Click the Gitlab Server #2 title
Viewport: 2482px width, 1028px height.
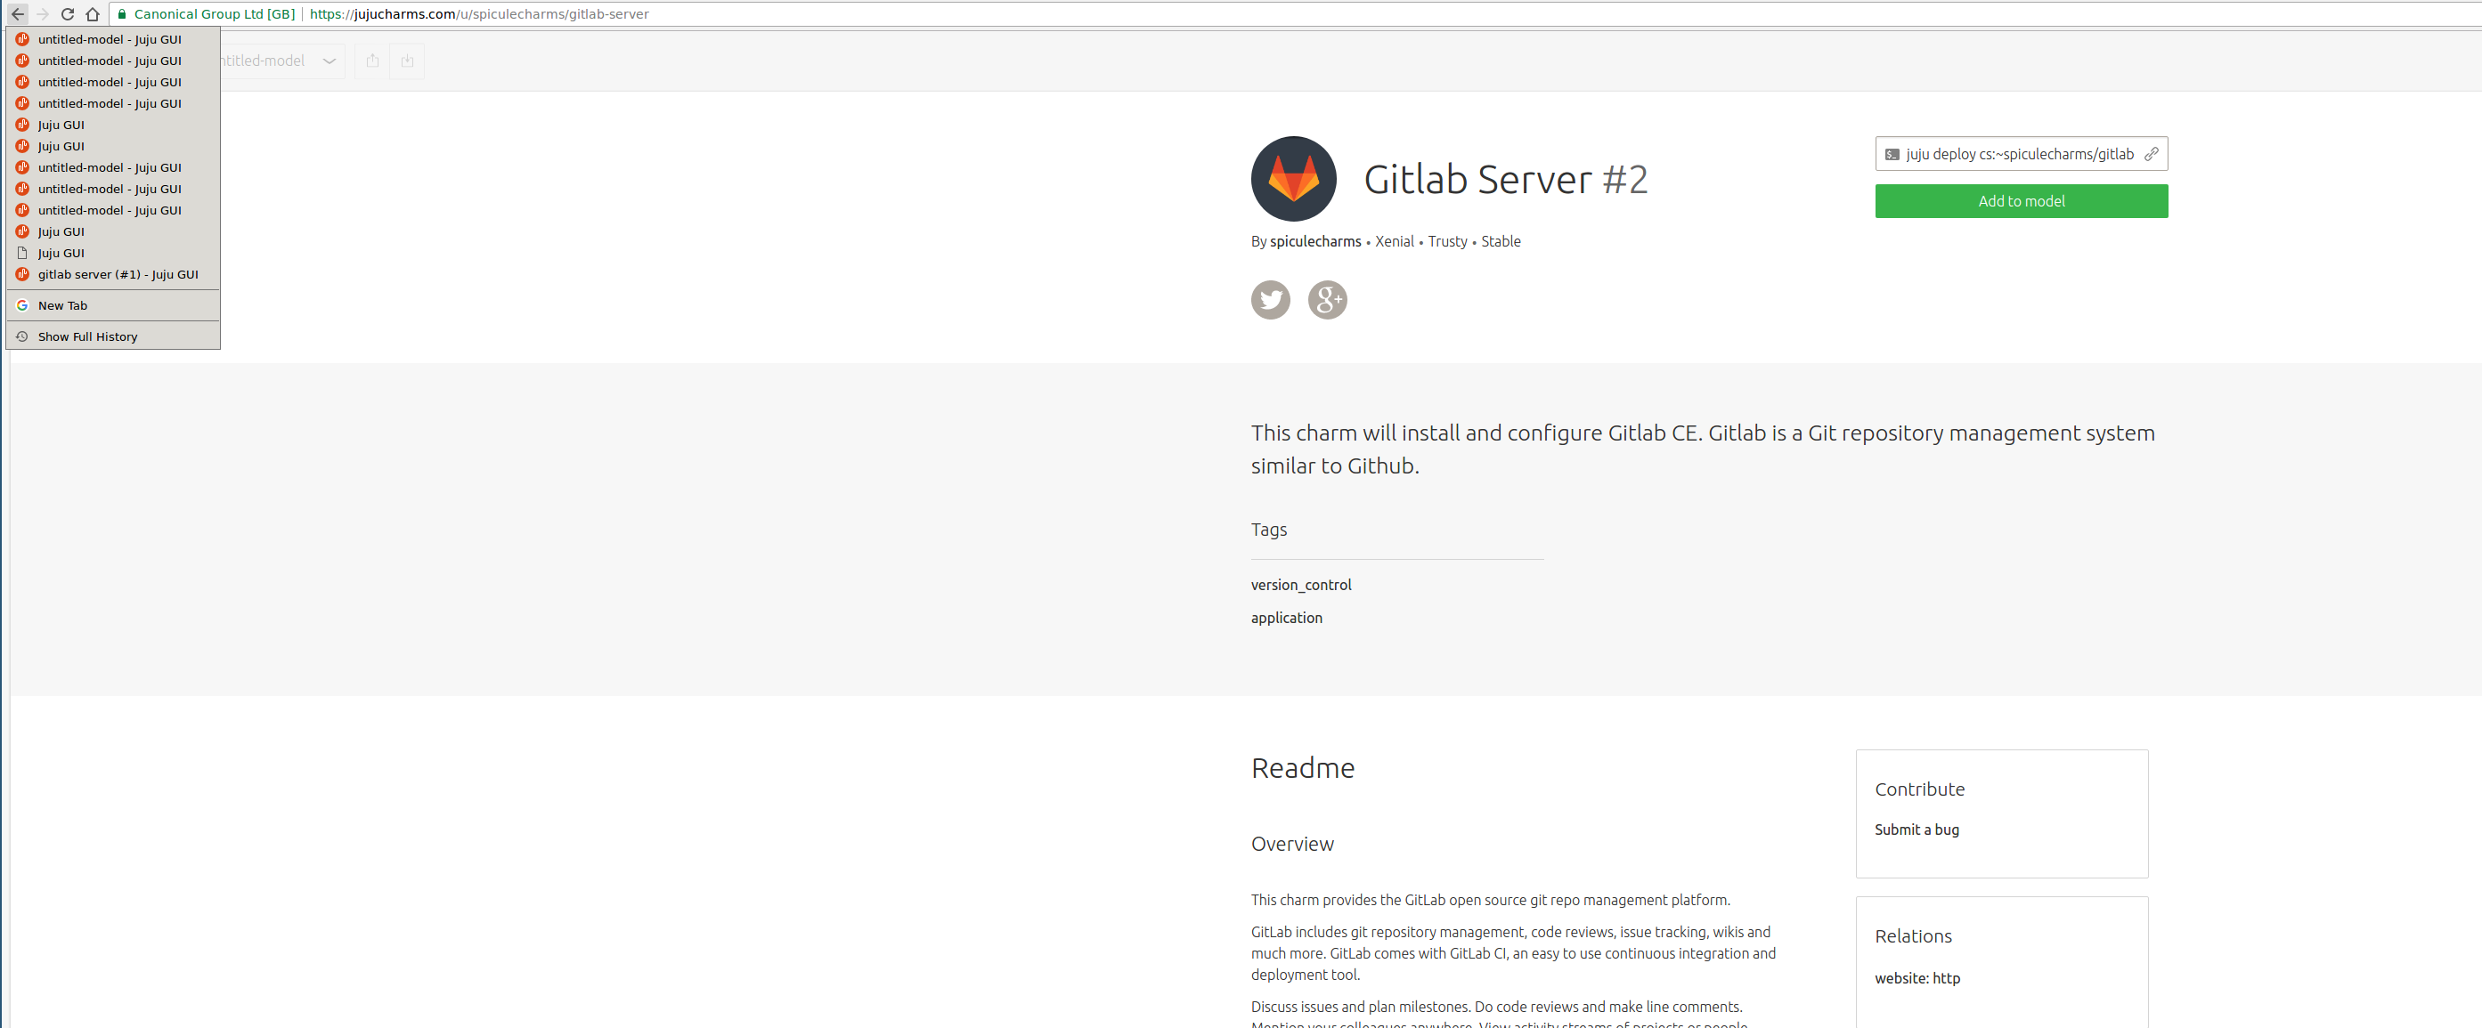pyautogui.click(x=1505, y=179)
